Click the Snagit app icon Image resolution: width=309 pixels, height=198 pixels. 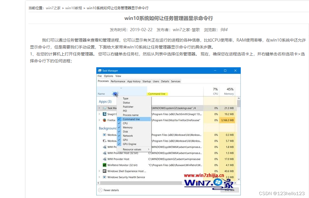tap(105, 114)
